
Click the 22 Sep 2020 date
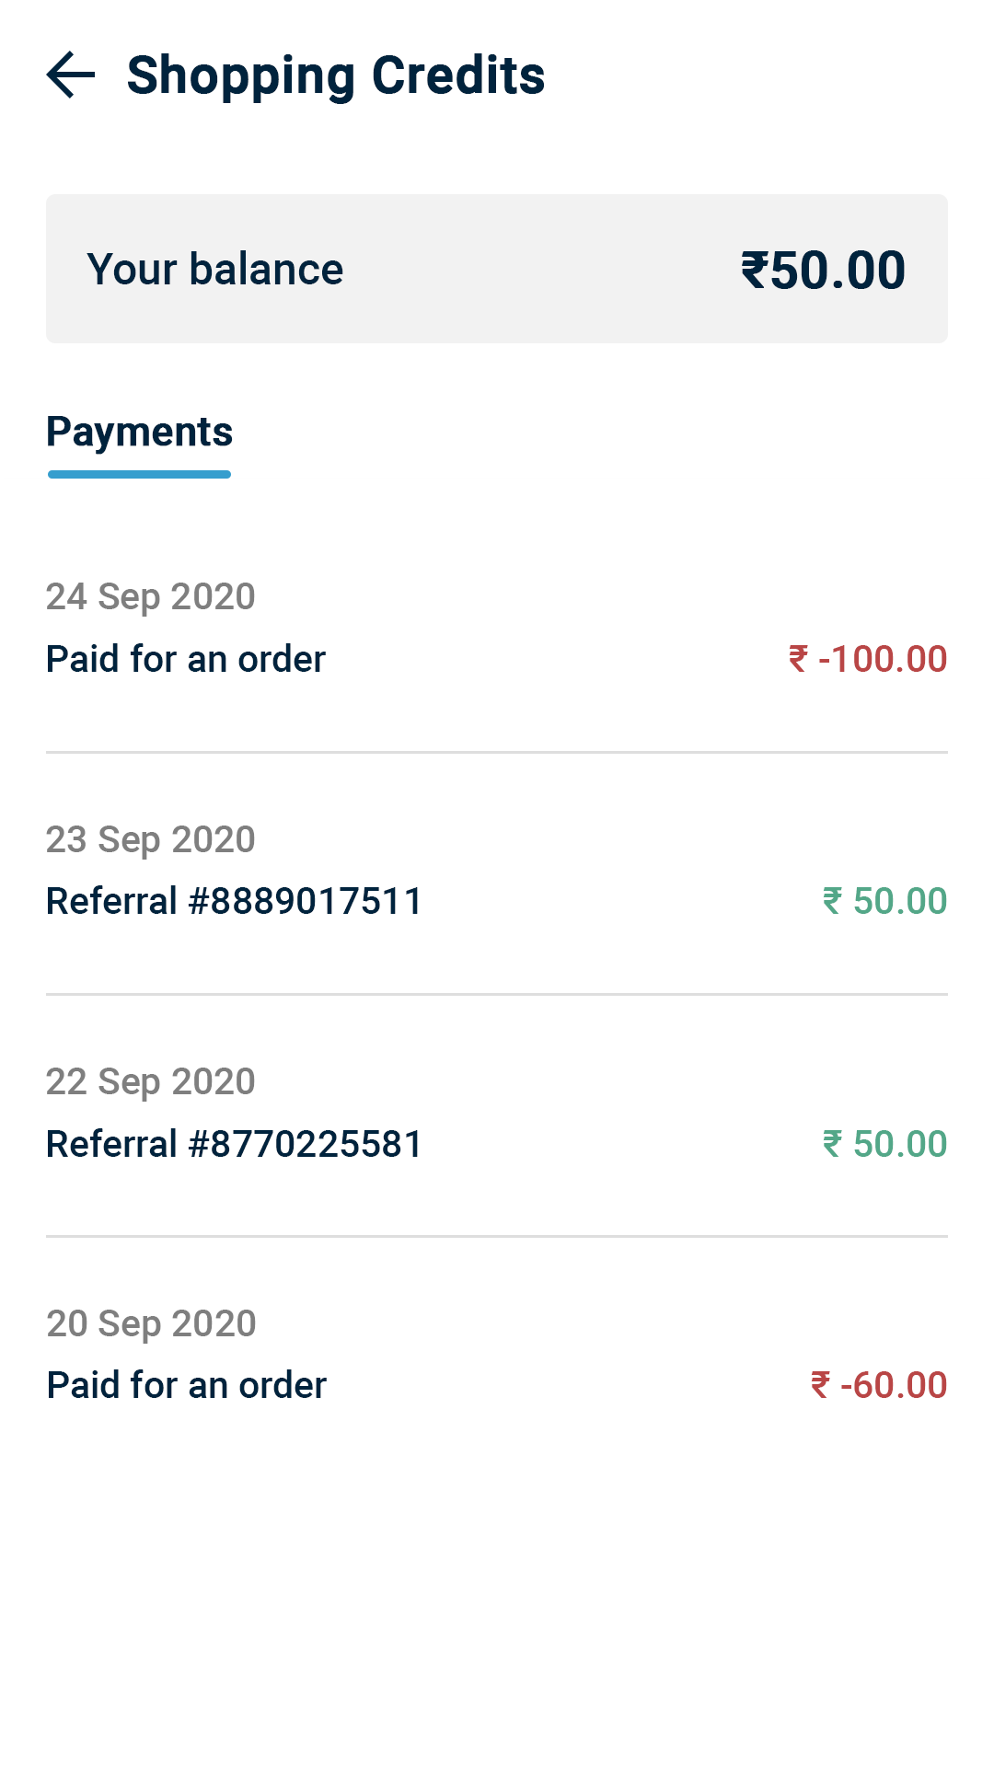coord(150,1081)
